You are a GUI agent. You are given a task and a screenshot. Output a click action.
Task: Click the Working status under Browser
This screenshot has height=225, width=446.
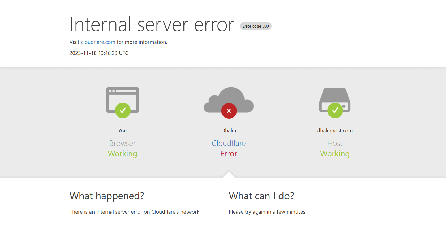(x=122, y=154)
